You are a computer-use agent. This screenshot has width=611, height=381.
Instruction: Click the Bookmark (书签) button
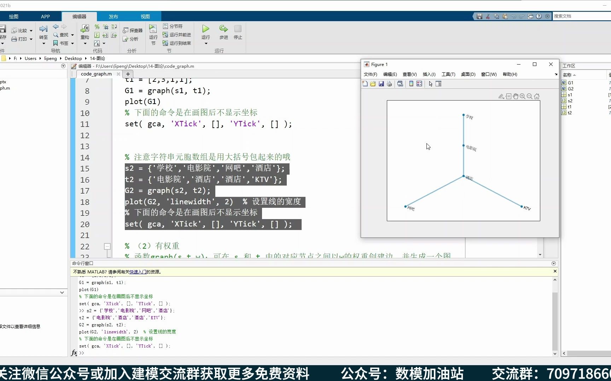[61, 43]
